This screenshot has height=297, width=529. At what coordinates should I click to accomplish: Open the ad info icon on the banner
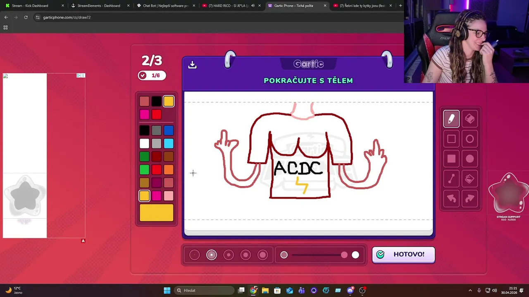79,75
